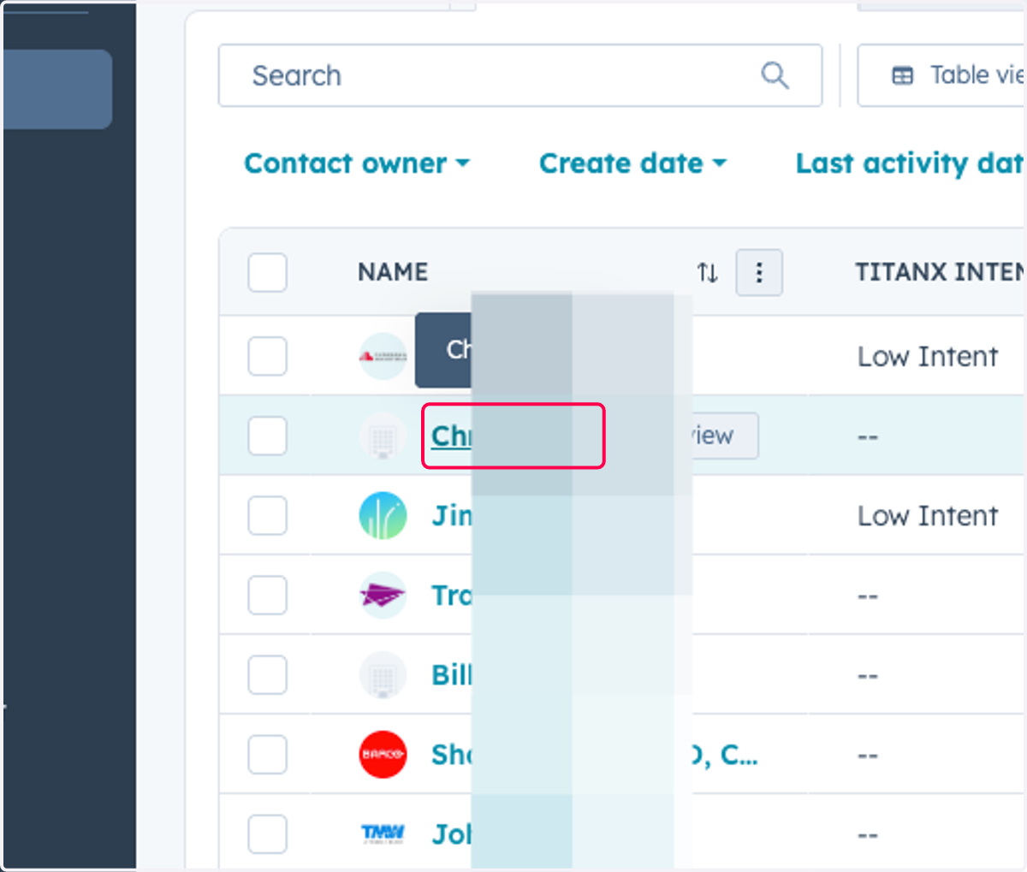1027x872 pixels.
Task: Open the Bill contact link
Action: pyautogui.click(x=452, y=675)
